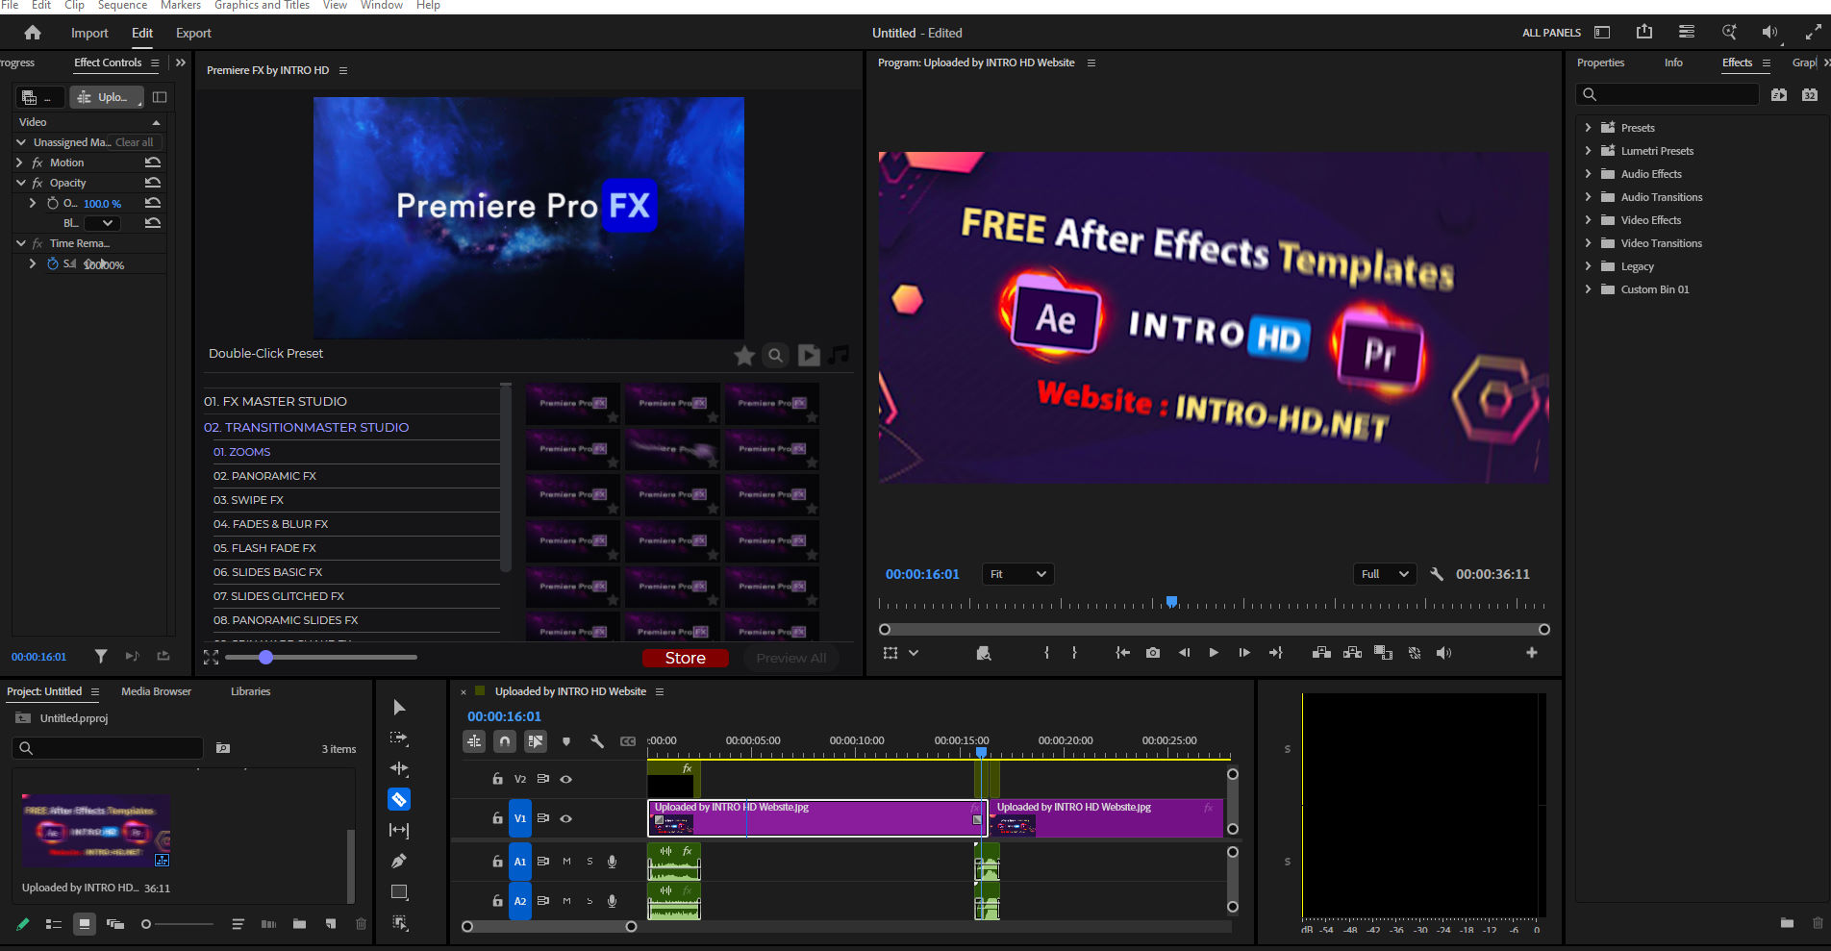Mute track A1
Image resolution: width=1831 pixels, height=951 pixels.
[566, 862]
